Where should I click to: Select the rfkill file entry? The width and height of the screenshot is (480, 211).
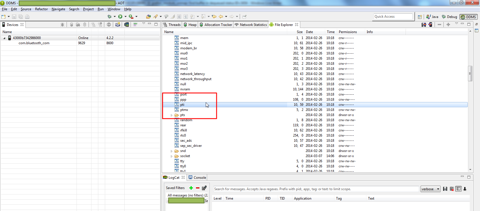tap(183, 130)
